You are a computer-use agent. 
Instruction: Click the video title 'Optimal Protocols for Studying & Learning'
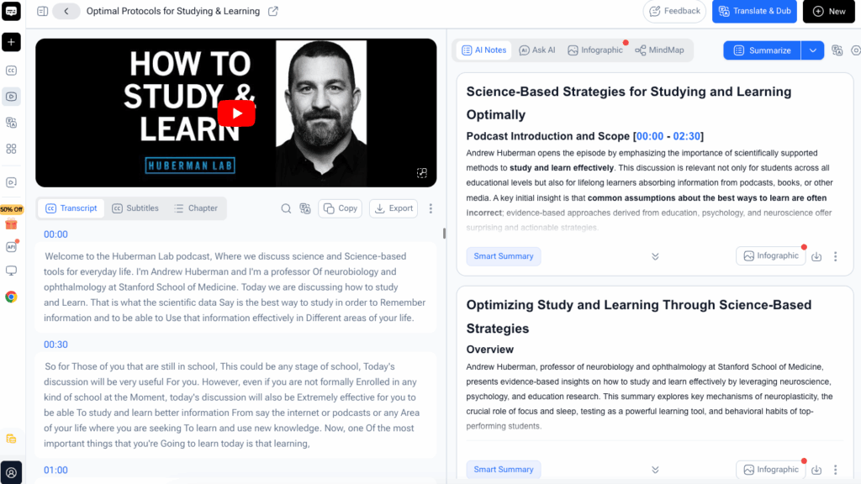173,11
